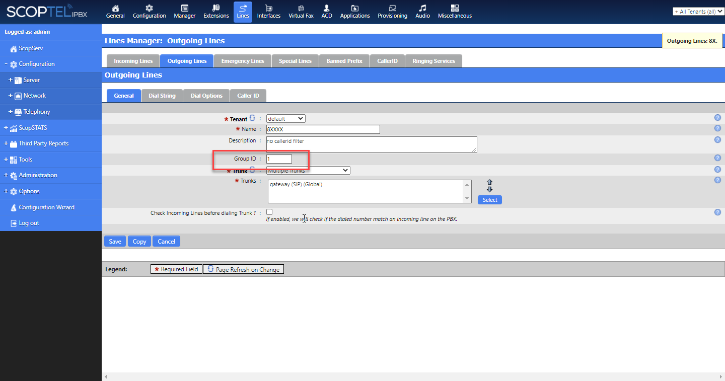Click the help icon for Tenant row

[x=717, y=118]
